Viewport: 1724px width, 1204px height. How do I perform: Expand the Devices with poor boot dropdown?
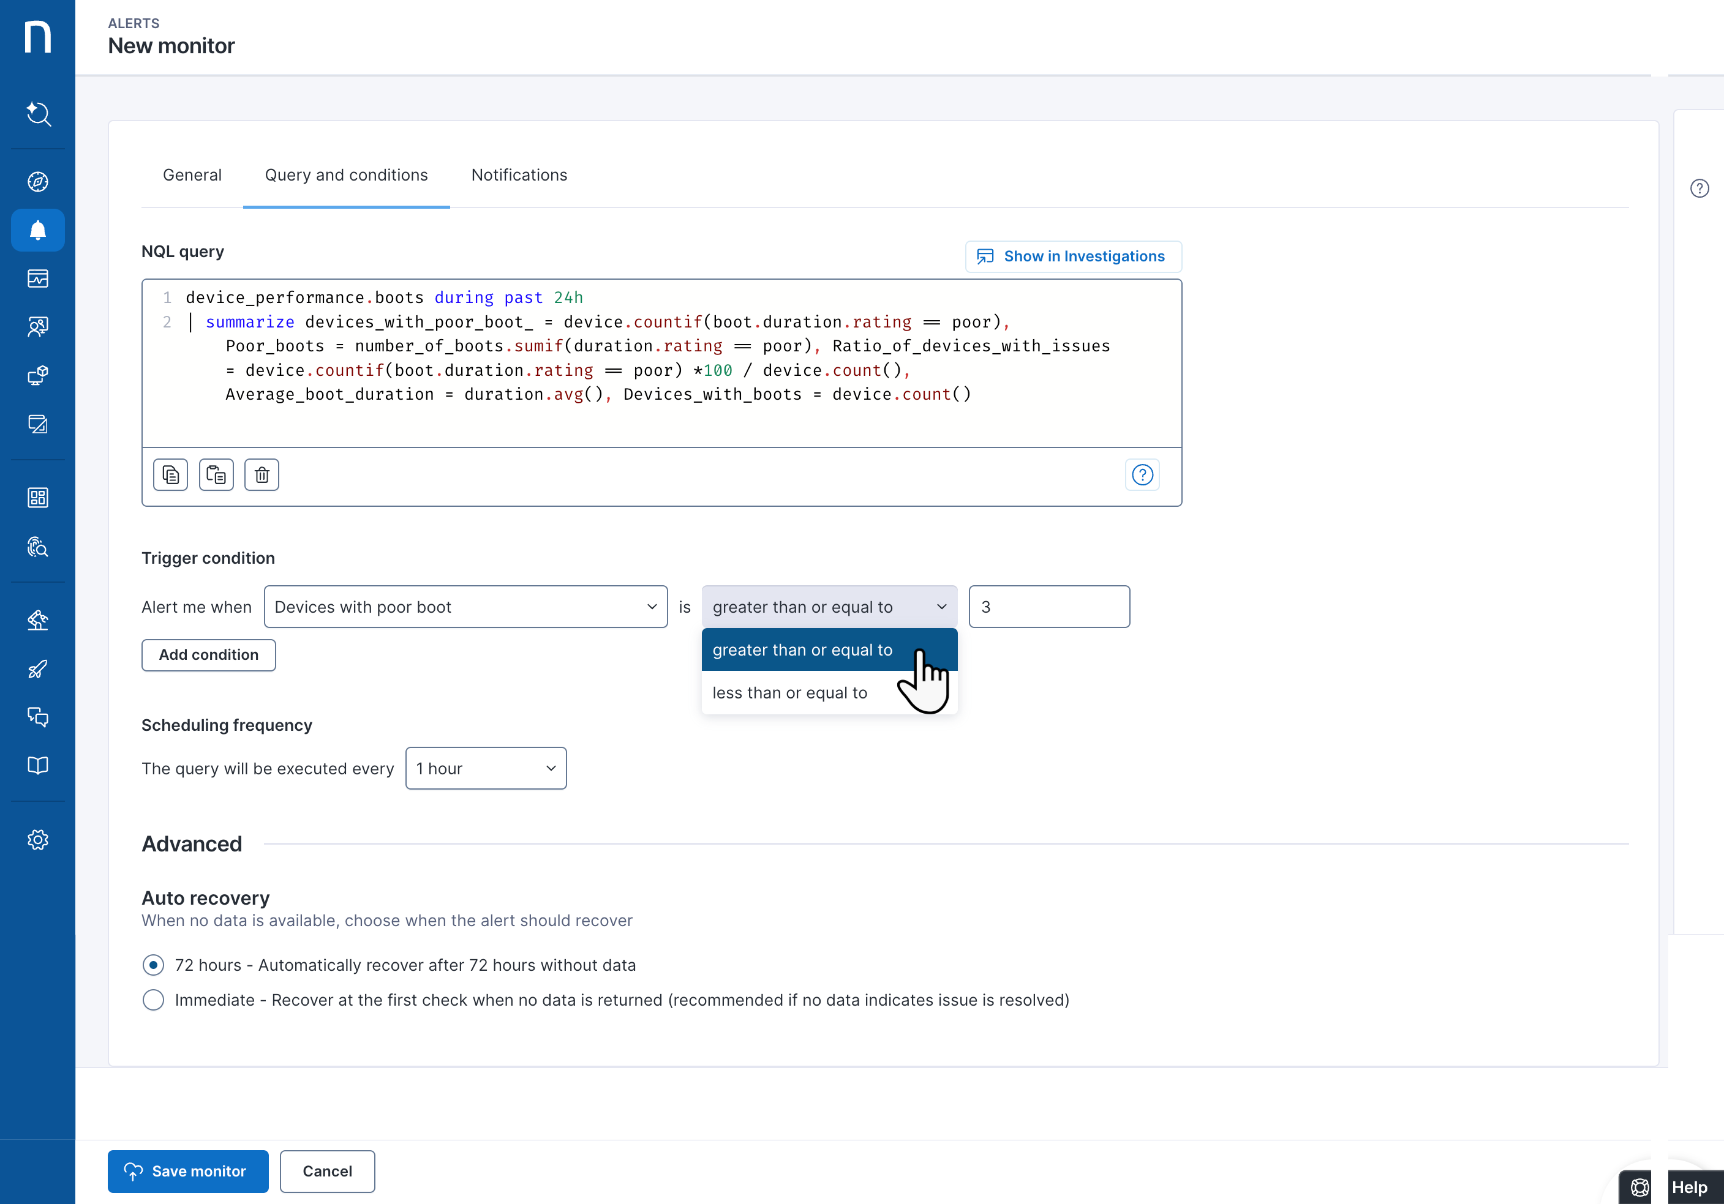coord(465,607)
